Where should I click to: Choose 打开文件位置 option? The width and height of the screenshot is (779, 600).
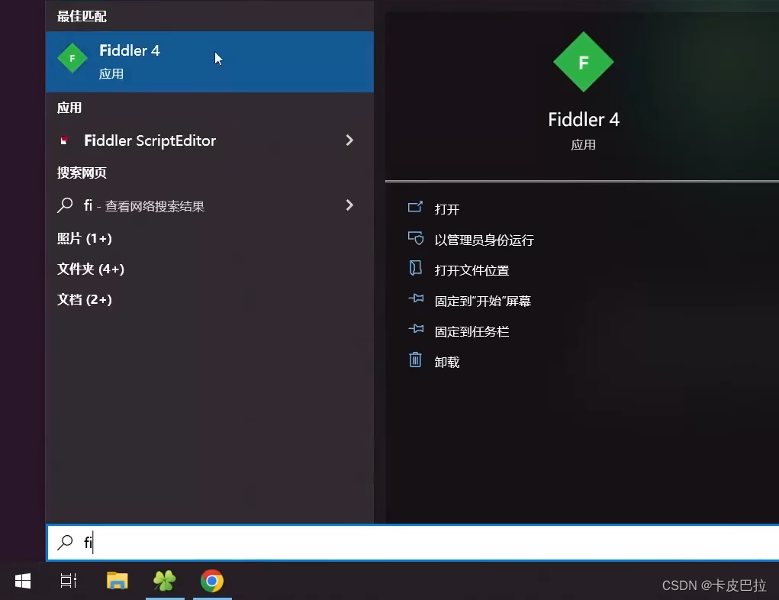pyautogui.click(x=472, y=270)
